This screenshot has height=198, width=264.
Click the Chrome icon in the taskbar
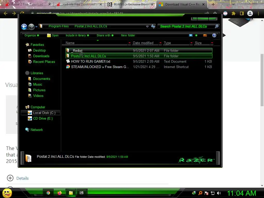(x=48, y=193)
